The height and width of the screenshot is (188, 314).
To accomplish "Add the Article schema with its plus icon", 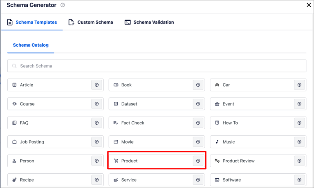I will tap(96, 85).
